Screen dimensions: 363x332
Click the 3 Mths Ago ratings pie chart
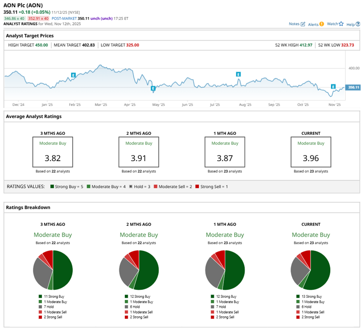53,270
